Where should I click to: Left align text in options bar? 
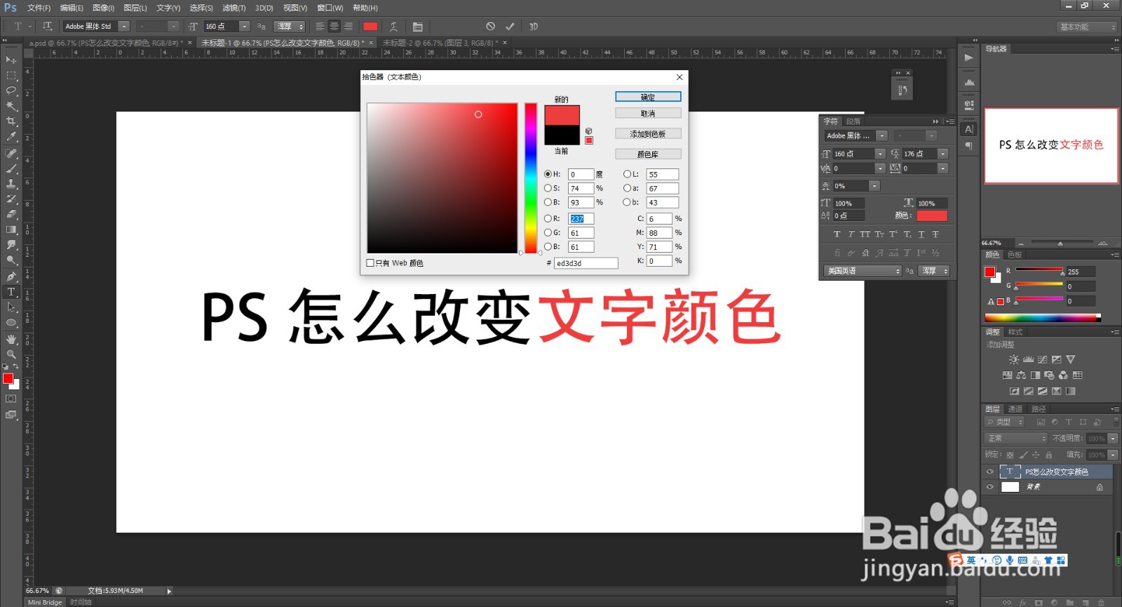click(320, 27)
